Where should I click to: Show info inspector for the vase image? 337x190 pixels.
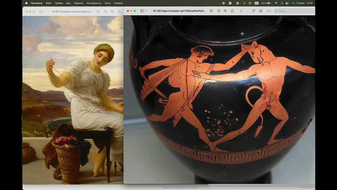click(211, 11)
